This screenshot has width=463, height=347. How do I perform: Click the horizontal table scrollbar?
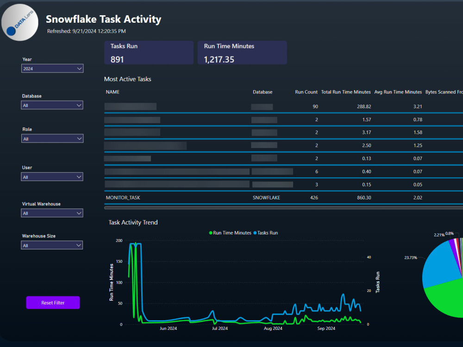(x=283, y=208)
